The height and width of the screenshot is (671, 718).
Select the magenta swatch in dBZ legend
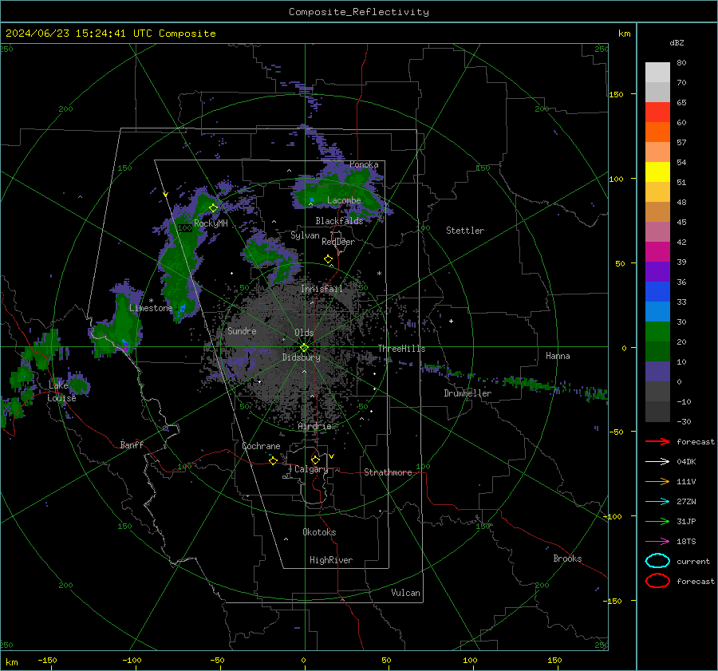point(657,251)
